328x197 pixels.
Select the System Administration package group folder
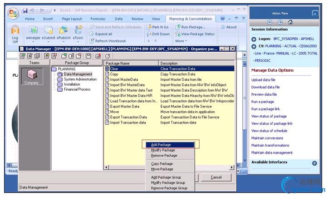click(77, 79)
